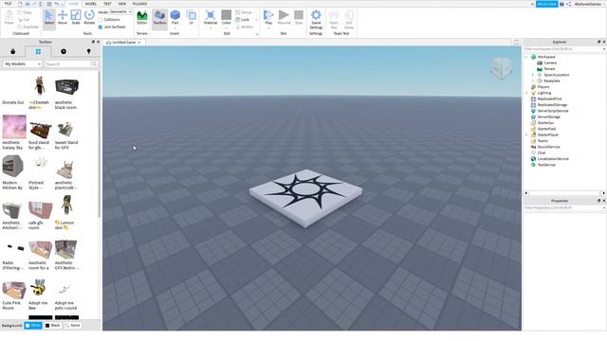Set Toolbox background to Black
Screen dimensions: 607x341
click(53, 326)
